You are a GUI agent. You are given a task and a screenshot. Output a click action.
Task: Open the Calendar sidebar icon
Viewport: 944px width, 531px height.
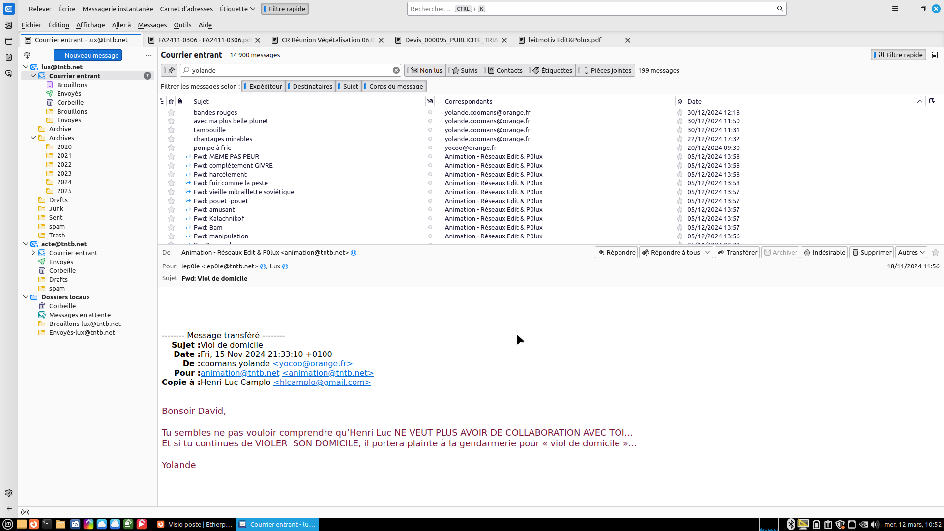8,41
